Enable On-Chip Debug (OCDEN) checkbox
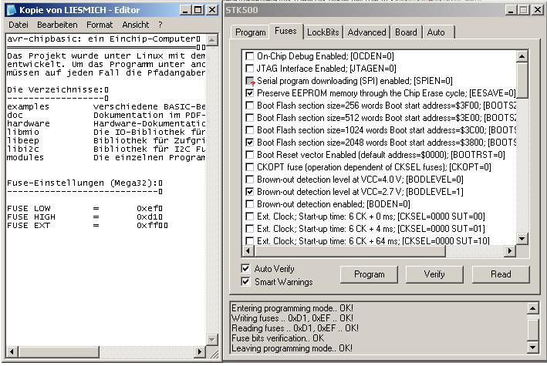The height and width of the screenshot is (366, 547). coord(249,57)
